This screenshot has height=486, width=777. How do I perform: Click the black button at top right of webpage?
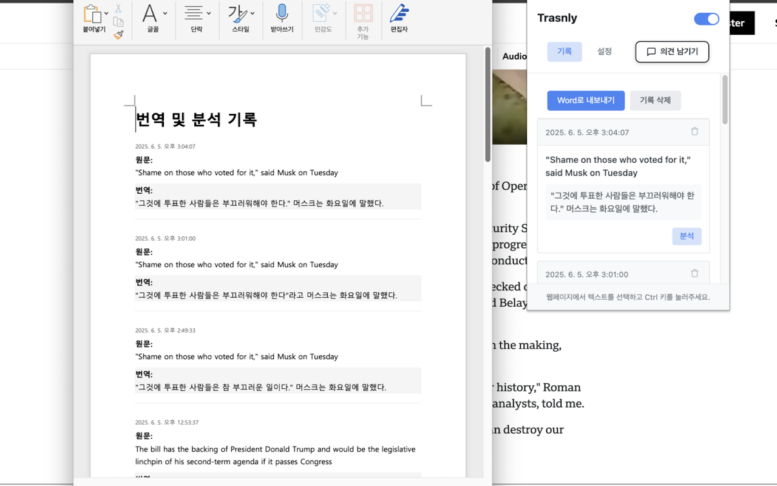(x=742, y=23)
